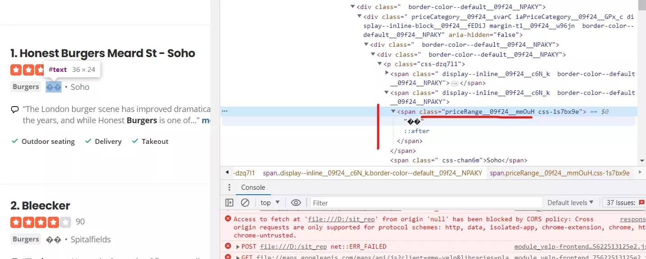The image size is (646, 259).
Task: Focus the console Filter input field
Action: point(426,203)
